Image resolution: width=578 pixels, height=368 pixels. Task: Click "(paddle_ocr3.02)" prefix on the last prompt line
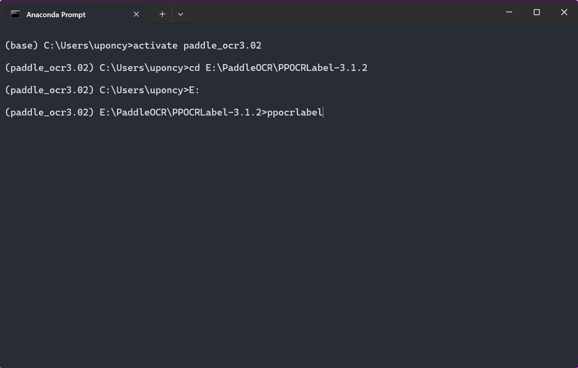click(x=49, y=113)
